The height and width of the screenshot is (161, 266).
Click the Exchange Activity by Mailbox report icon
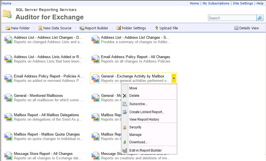[x=96, y=78]
